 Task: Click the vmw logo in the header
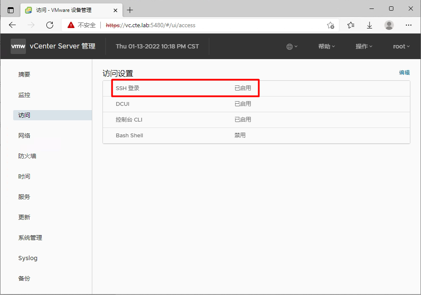(18, 46)
